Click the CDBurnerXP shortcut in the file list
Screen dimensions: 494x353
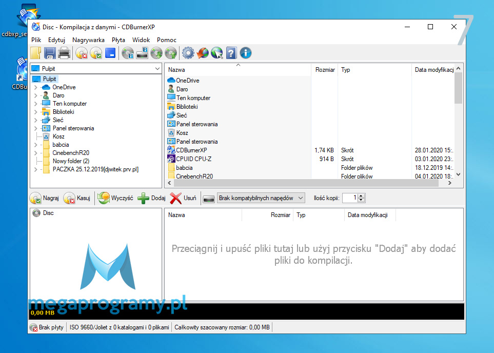191,150
